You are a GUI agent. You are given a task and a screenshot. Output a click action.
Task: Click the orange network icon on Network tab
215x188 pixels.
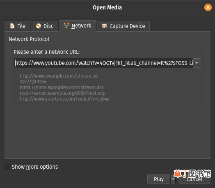click(66, 25)
